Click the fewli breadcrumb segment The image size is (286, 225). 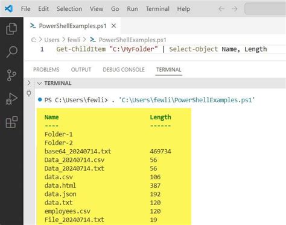pyautogui.click(x=74, y=40)
